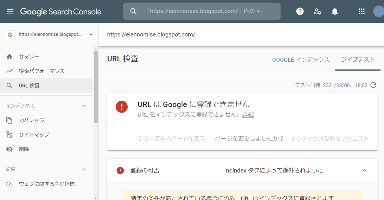This screenshot has width=384, height=200.
Task: Click the noindex タグによって除外されました text
Action: pos(275,170)
